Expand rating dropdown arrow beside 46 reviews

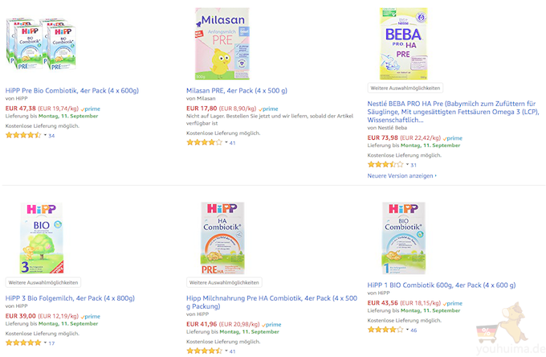pos(407,329)
